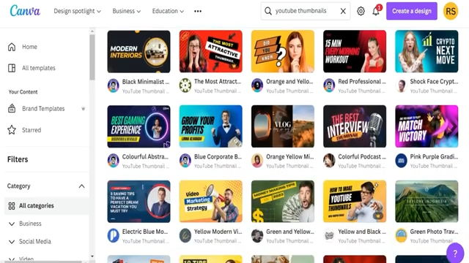Open the Green and Yellow template title link
The width and height of the screenshot is (469, 263).
(290, 232)
